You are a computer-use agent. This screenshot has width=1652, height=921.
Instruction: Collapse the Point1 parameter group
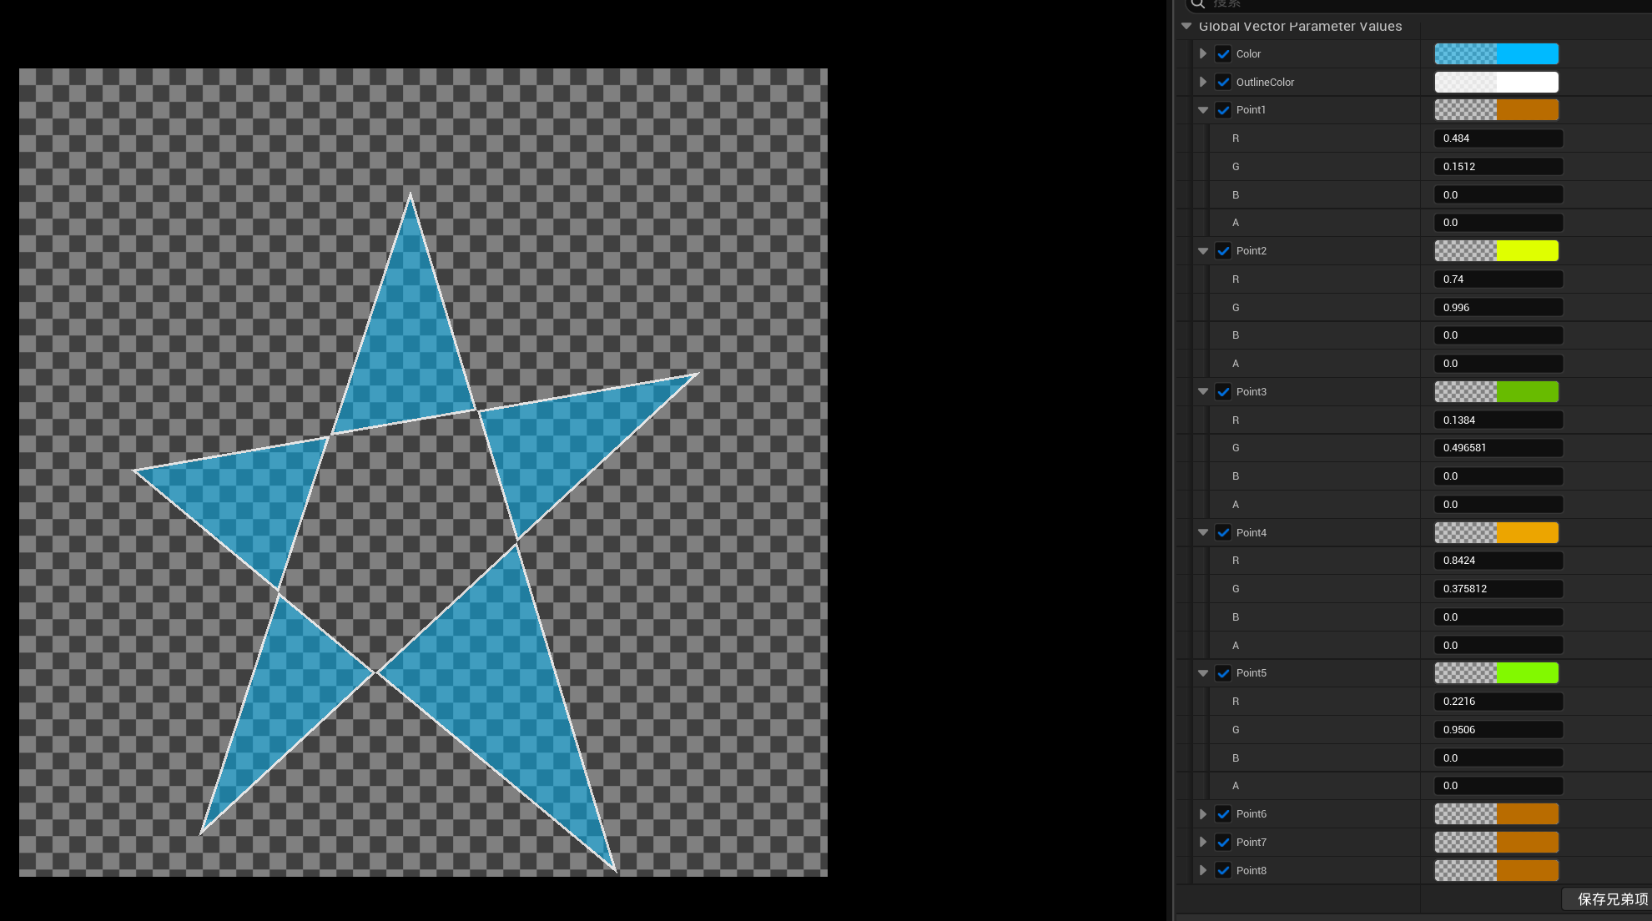[x=1203, y=110]
